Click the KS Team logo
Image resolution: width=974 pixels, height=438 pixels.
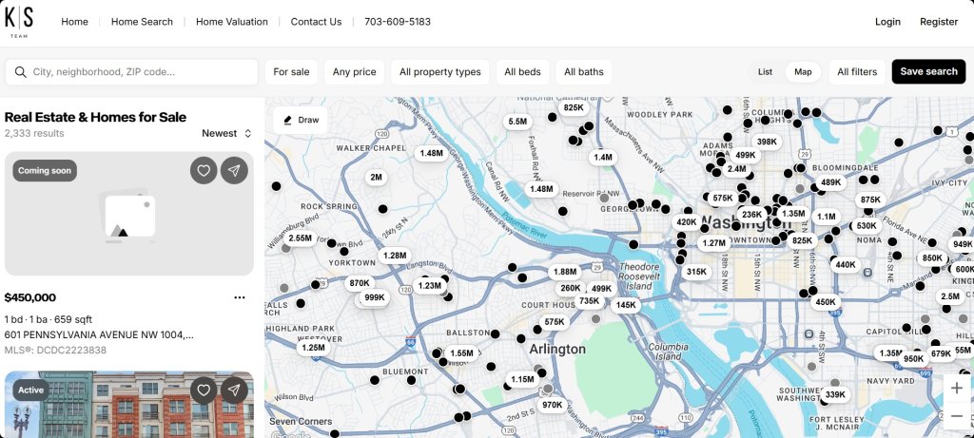click(x=19, y=21)
